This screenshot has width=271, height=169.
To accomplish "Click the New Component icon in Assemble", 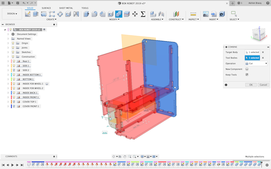I will click(x=153, y=14).
